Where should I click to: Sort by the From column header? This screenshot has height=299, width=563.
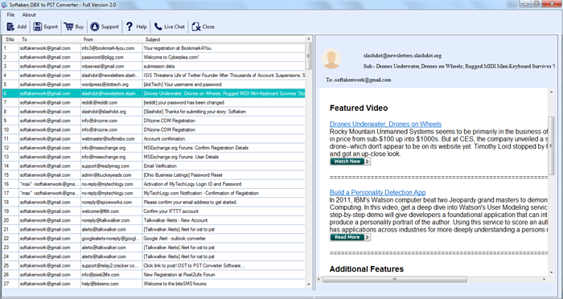tap(112, 39)
